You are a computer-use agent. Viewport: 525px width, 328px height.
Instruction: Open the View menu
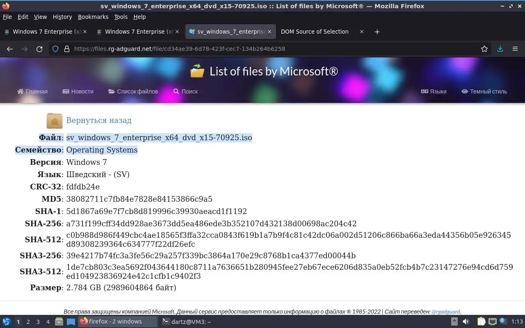40,17
